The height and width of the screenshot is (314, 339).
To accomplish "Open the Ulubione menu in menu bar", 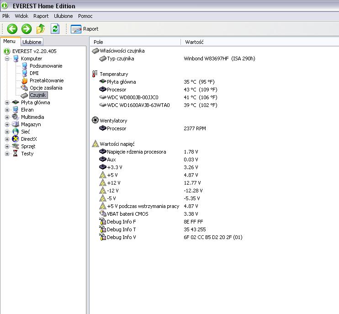I will tap(63, 16).
